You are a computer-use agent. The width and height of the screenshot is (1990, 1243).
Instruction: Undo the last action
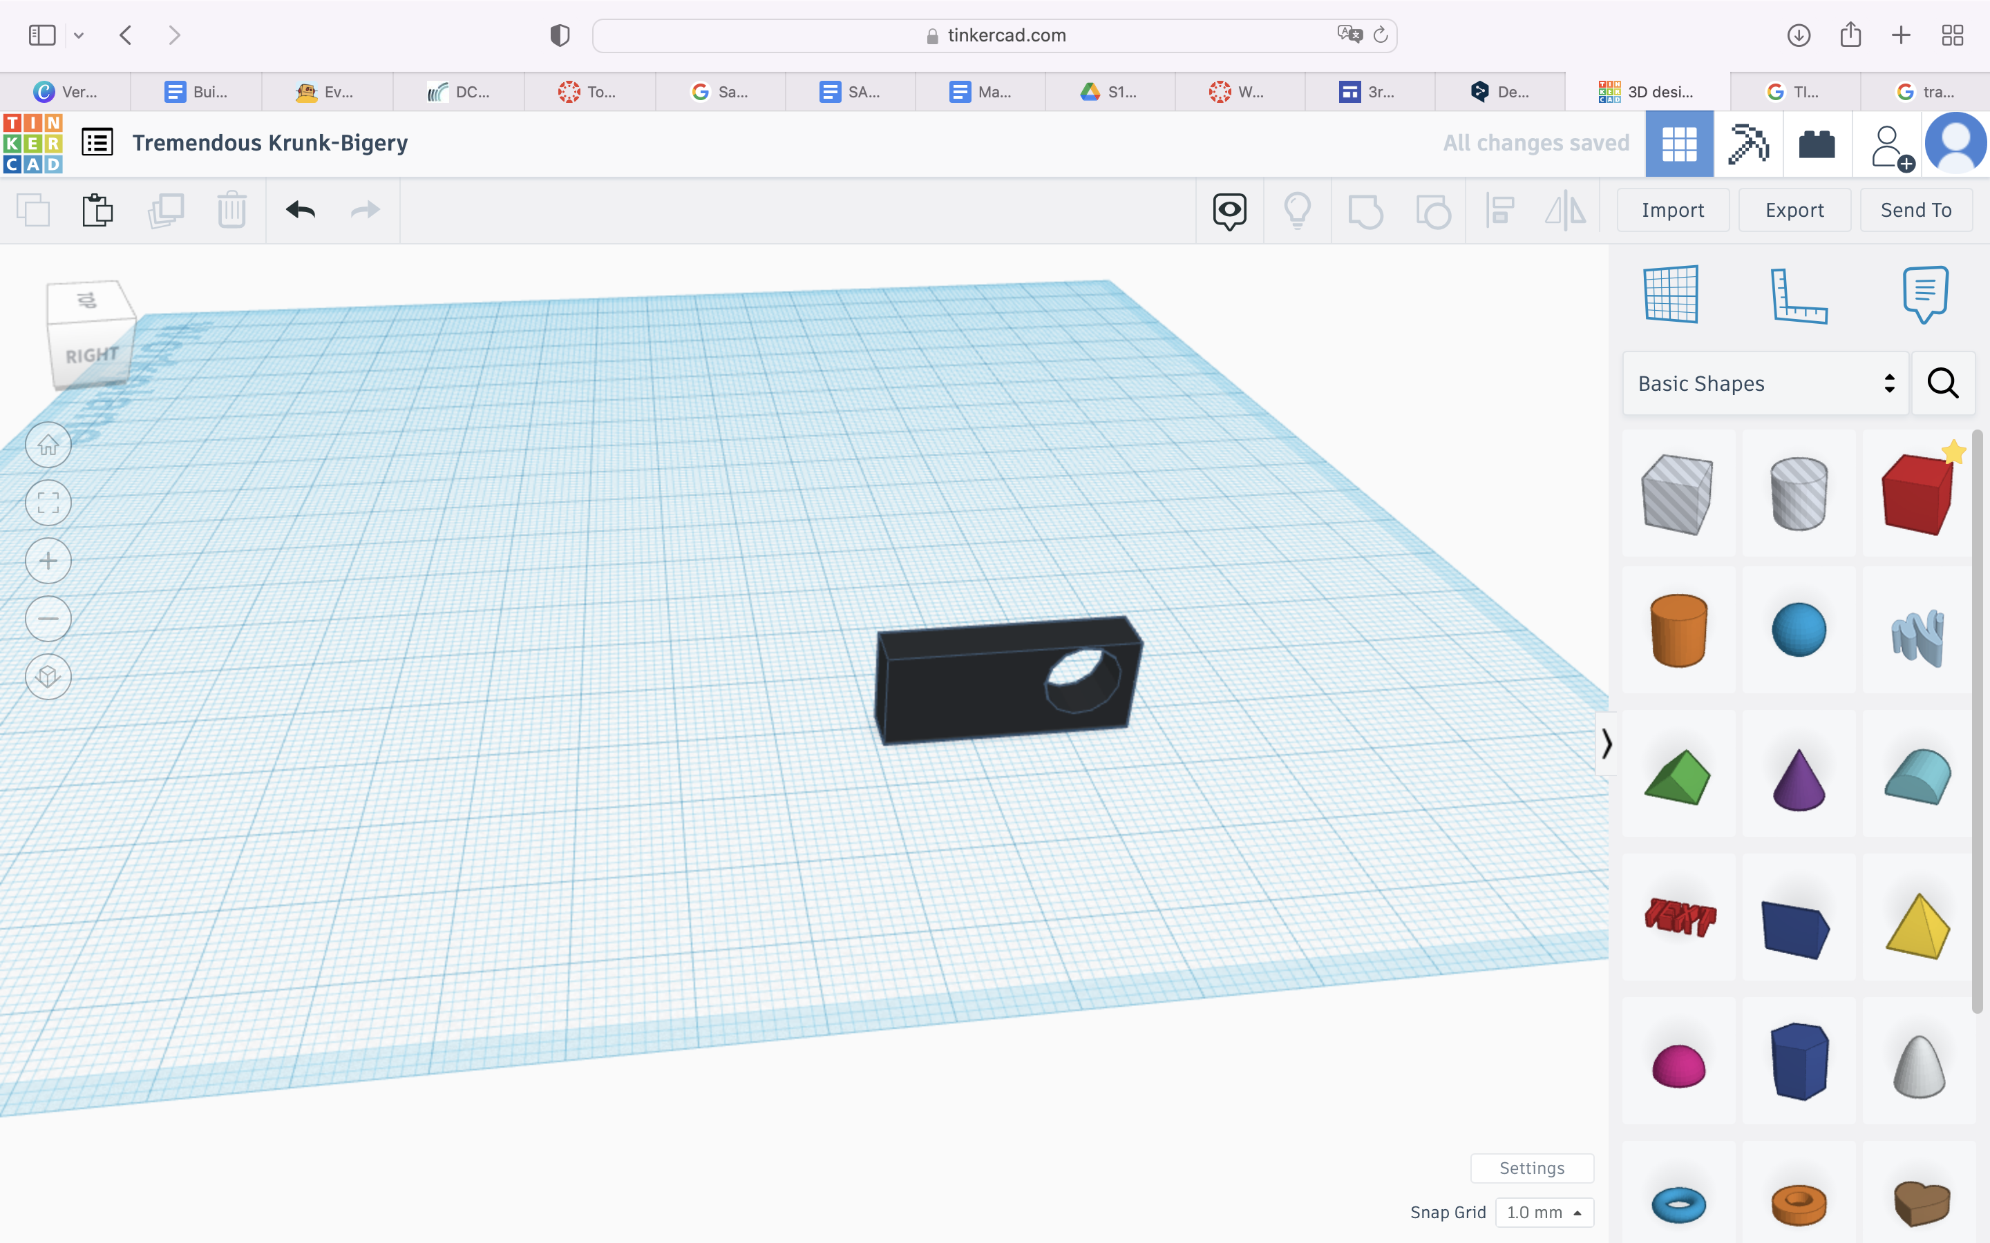coord(301,211)
